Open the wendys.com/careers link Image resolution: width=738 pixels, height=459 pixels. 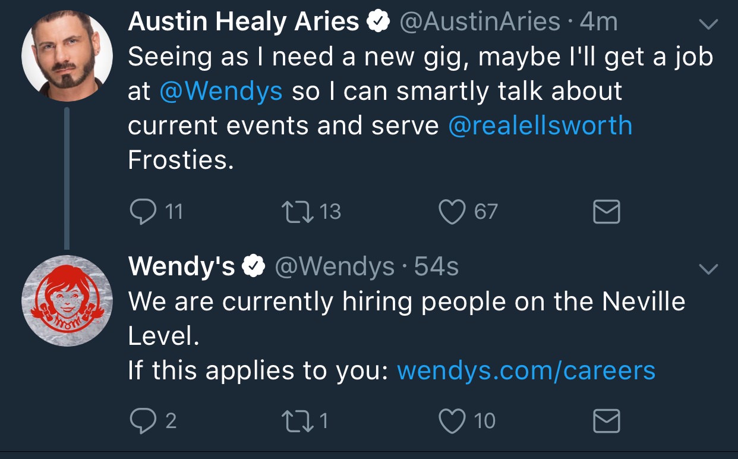526,370
